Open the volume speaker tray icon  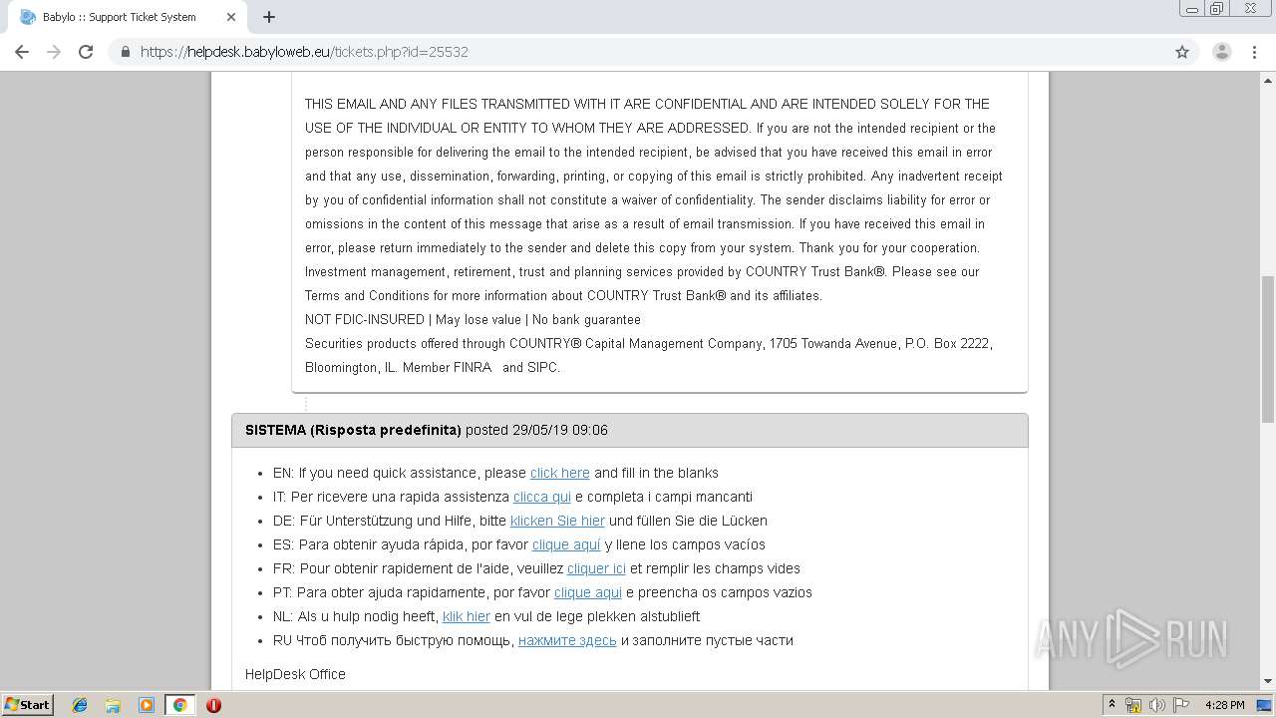(x=1157, y=705)
